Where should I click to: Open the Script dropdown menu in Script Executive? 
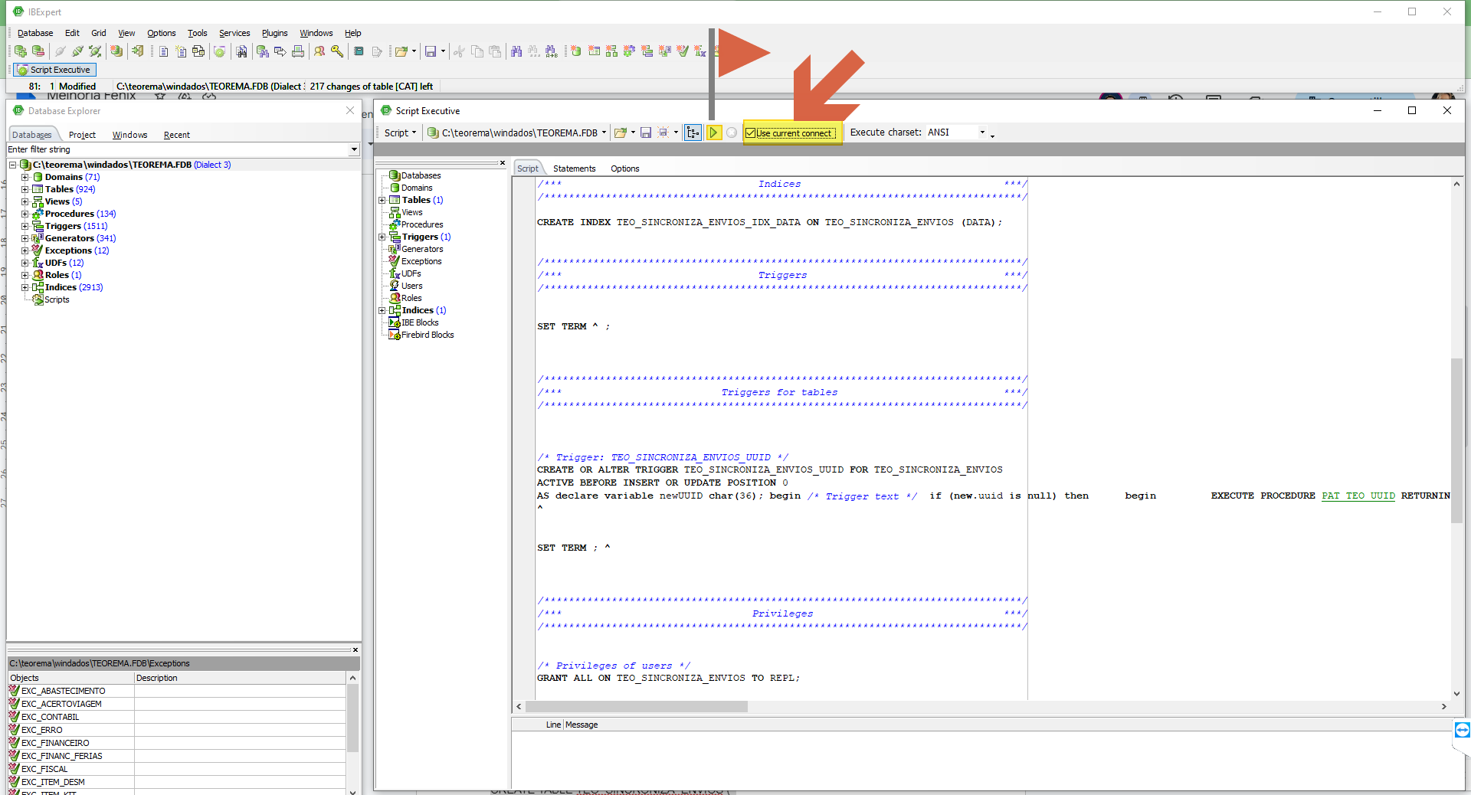click(400, 132)
